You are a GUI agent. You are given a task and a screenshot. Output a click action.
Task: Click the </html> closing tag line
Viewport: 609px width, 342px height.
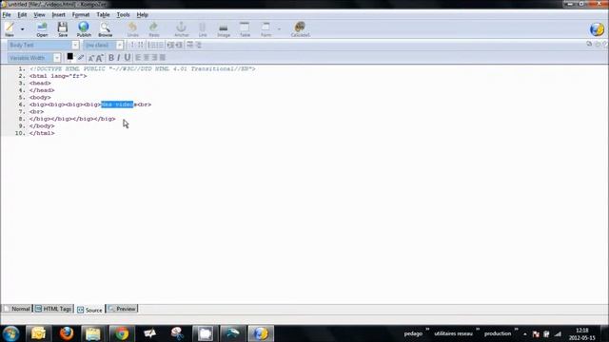tap(42, 133)
